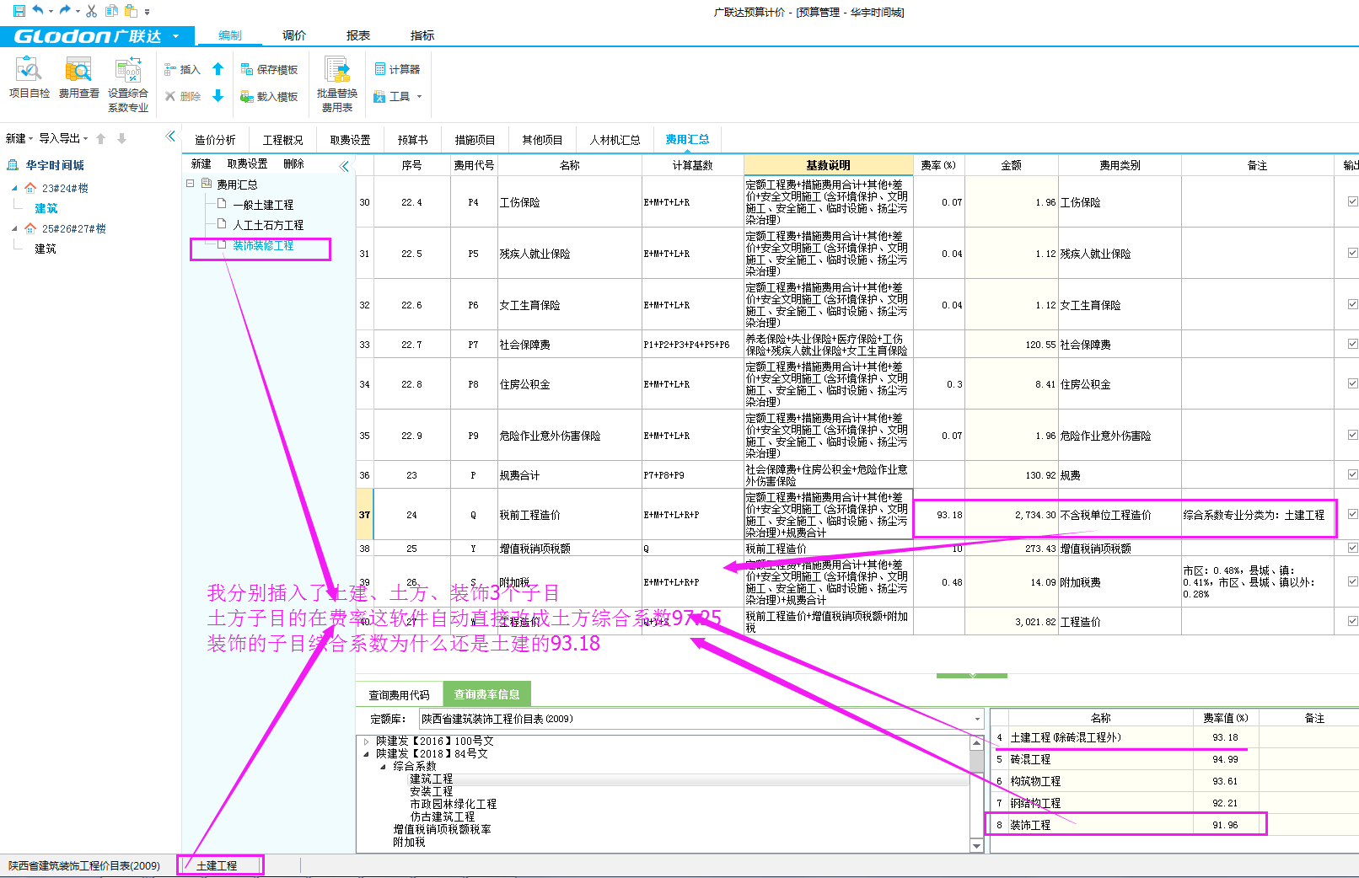
Task: Click 载入模板 load template
Action: pos(269,96)
